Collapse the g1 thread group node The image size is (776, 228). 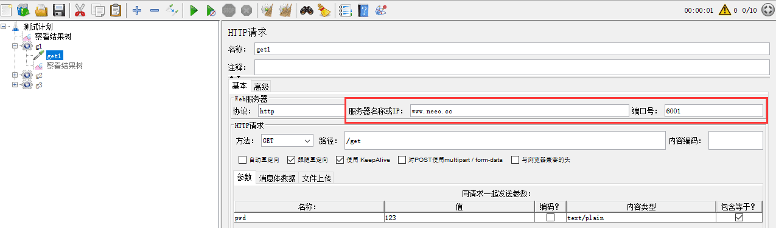click(15, 46)
